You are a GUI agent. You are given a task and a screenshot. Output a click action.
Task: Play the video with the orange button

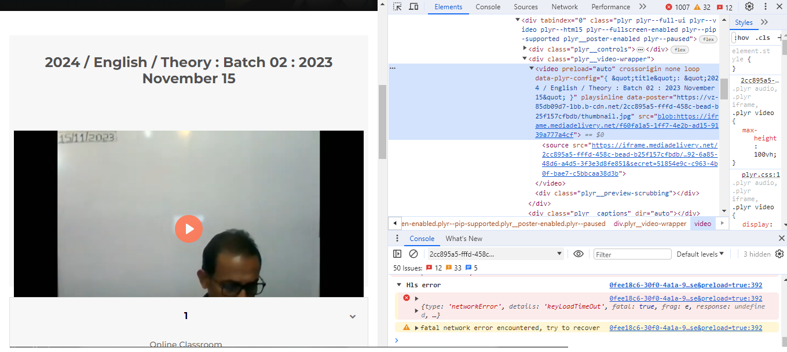pyautogui.click(x=189, y=229)
